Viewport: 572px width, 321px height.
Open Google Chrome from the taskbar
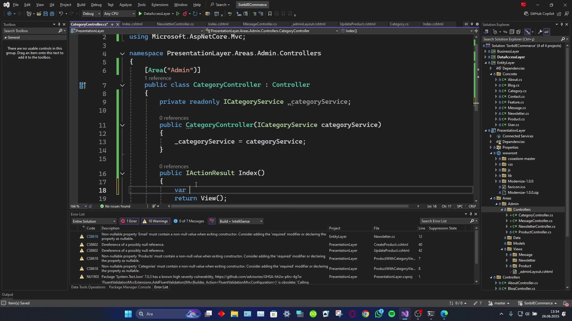[365, 314]
